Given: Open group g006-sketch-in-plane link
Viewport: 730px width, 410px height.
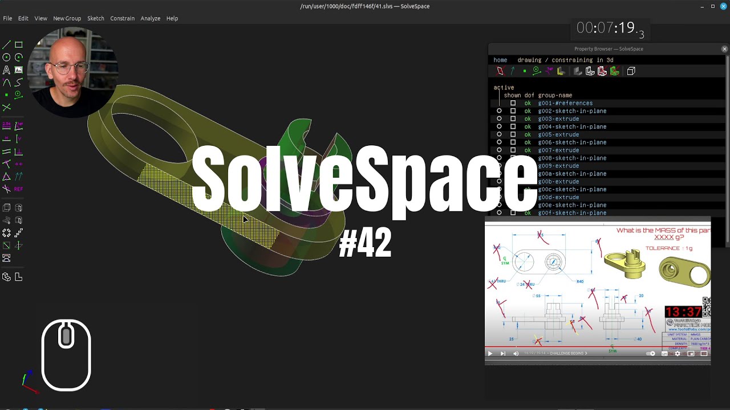Looking at the screenshot, I should coord(572,142).
